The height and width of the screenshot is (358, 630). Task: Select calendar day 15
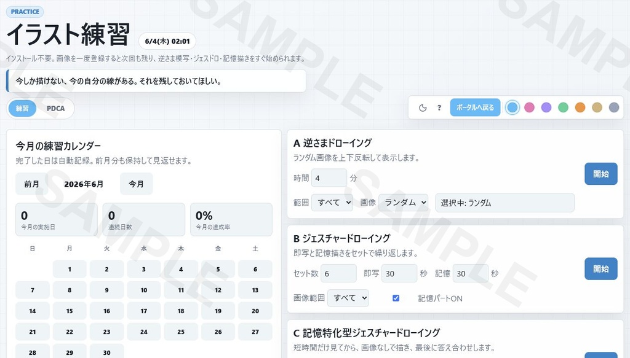[x=70, y=311]
